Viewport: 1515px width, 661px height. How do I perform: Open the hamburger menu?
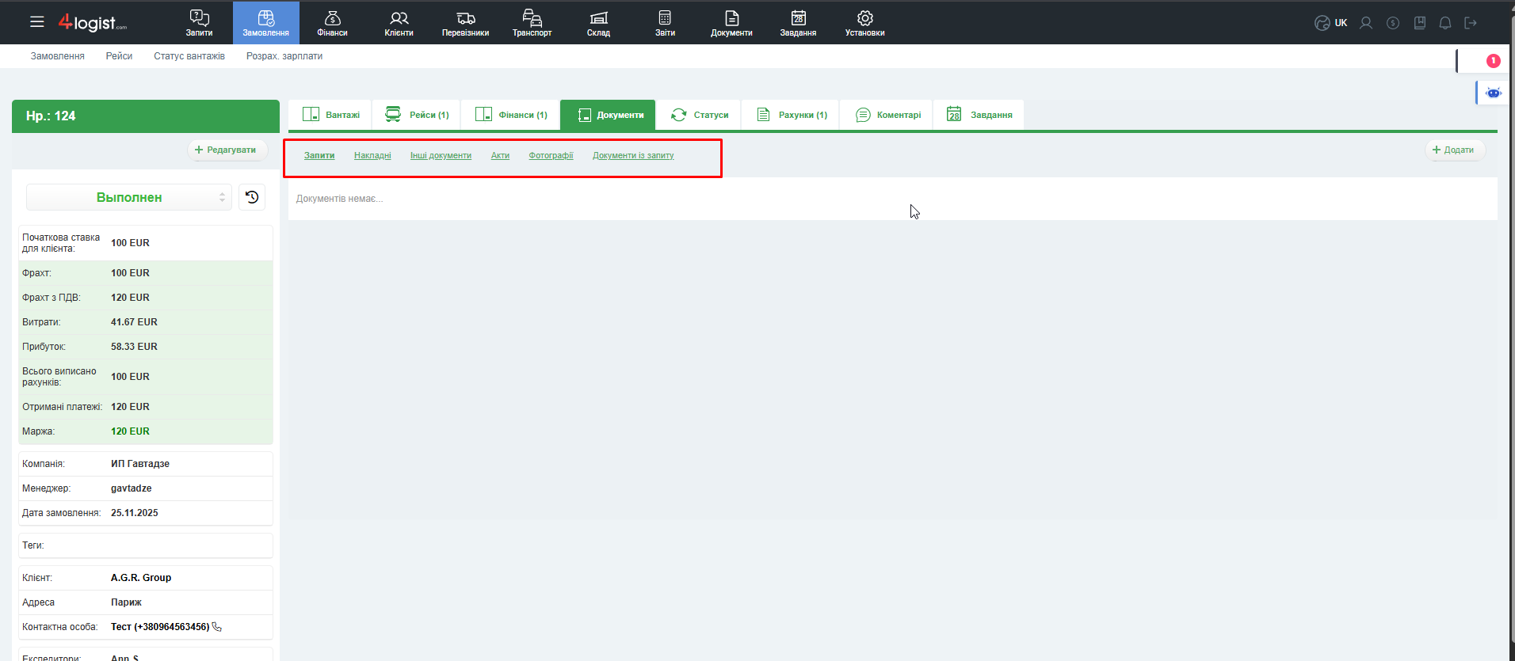pyautogui.click(x=37, y=22)
